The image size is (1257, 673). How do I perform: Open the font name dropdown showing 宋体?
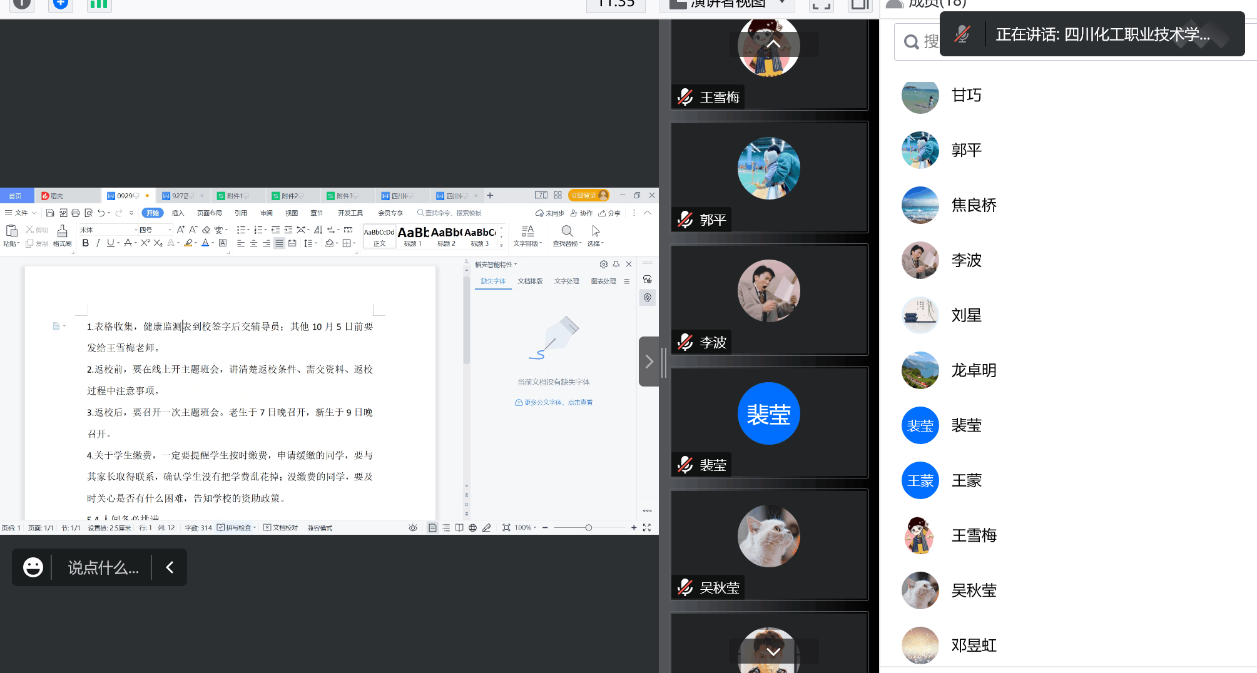tap(108, 230)
